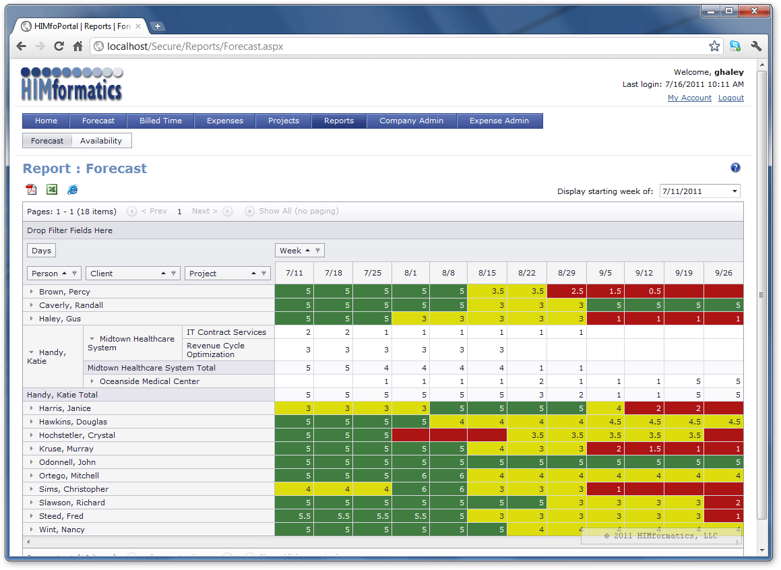
Task: Click the filter icon on Week field
Action: (x=318, y=251)
